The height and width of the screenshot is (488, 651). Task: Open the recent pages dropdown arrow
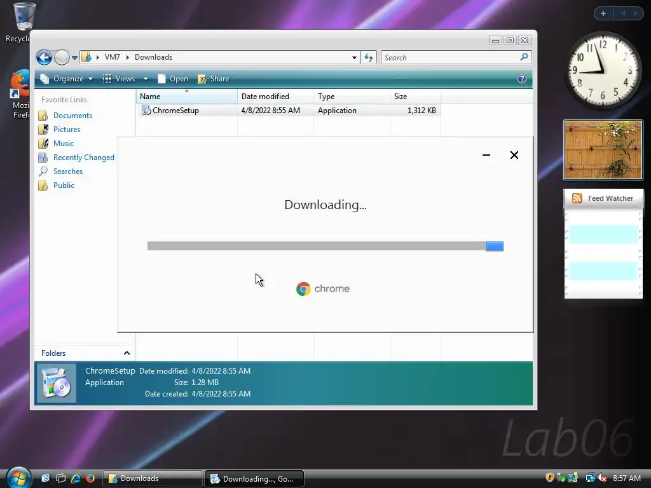click(75, 58)
